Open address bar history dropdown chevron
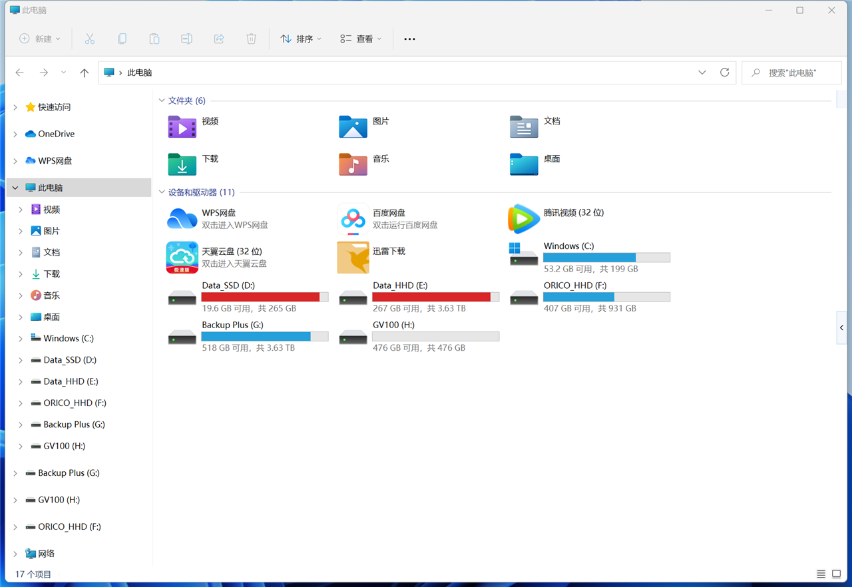The height and width of the screenshot is (587, 852). [x=702, y=73]
